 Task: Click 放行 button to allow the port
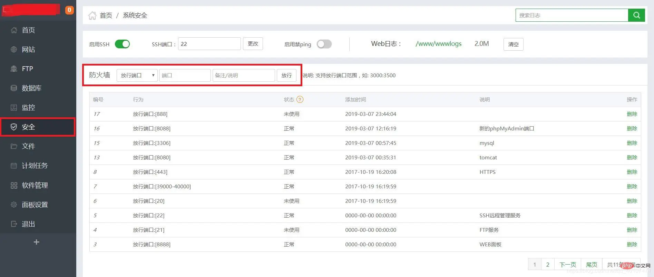[x=286, y=75]
